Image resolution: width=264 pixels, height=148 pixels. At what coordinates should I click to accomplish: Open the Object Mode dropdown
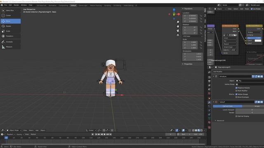coord(14,130)
